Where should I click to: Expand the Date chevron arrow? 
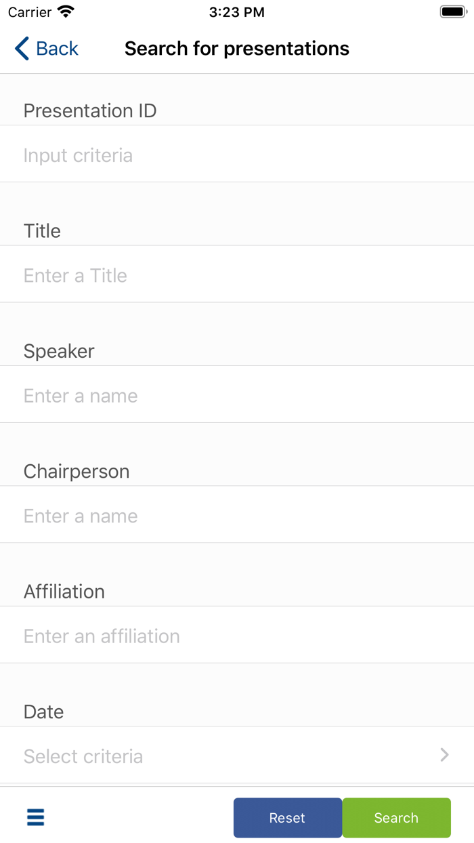pos(444,755)
